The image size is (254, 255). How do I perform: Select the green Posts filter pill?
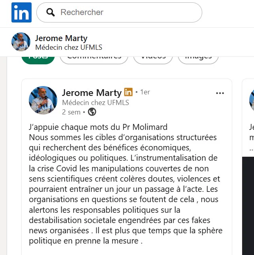(38, 60)
